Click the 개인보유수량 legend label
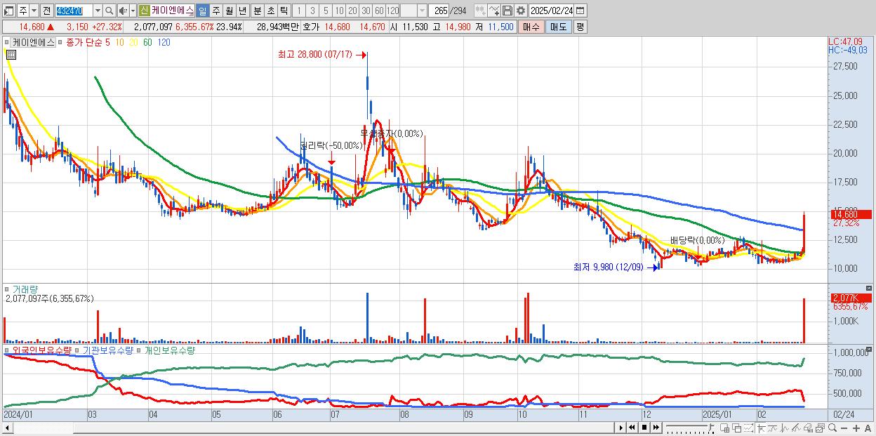 pos(170,350)
